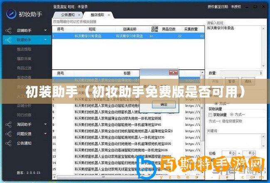Image resolution: width=270 pixels, height=183 pixels.
Task: Close the popup dialog with red X
Action: click(x=173, y=73)
